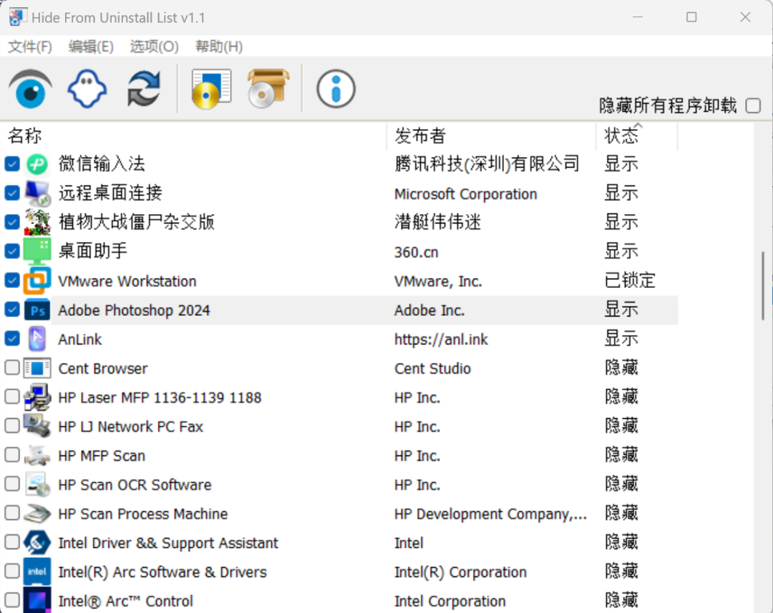Viewport: 773px width, 613px height.
Task: Select publisher https://anl.ink
Action: pyautogui.click(x=441, y=339)
